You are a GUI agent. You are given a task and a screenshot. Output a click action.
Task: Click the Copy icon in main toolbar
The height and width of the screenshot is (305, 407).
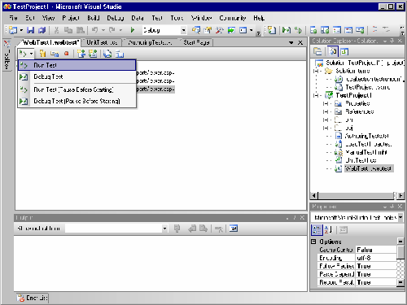coord(68,30)
